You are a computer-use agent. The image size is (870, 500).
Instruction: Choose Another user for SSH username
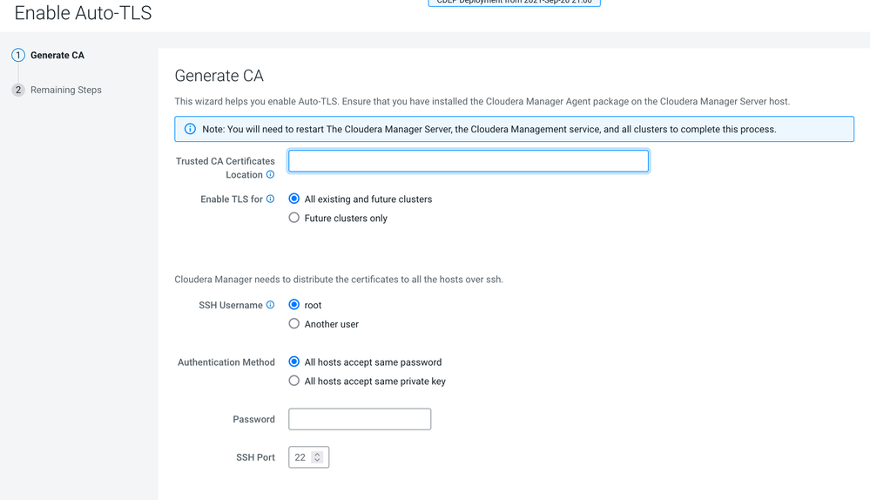tap(294, 323)
